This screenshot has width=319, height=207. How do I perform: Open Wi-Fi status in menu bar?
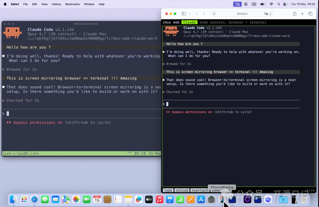pos(271,4)
